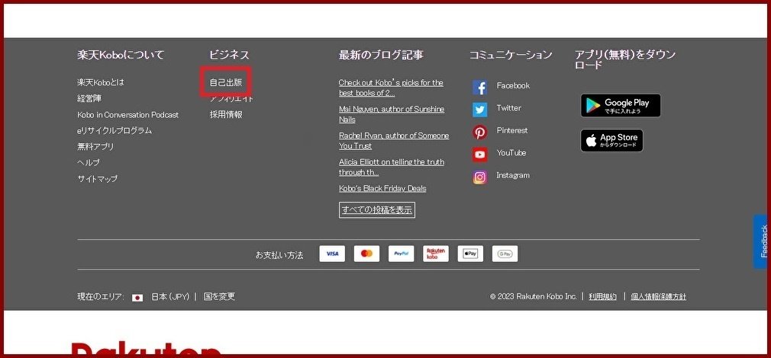Click the Japan flag icon
This screenshot has height=358, width=771.
(137, 297)
